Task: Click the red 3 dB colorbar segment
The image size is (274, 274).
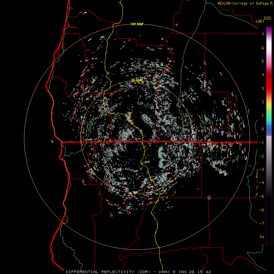Action: click(269, 88)
